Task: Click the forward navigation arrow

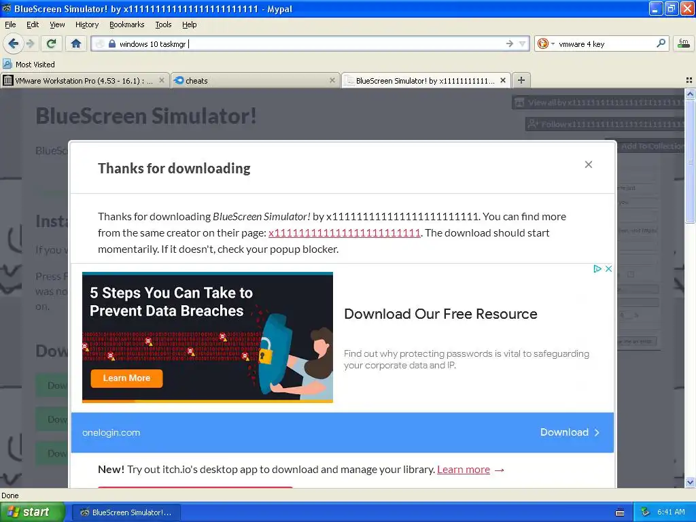Action: (x=31, y=43)
